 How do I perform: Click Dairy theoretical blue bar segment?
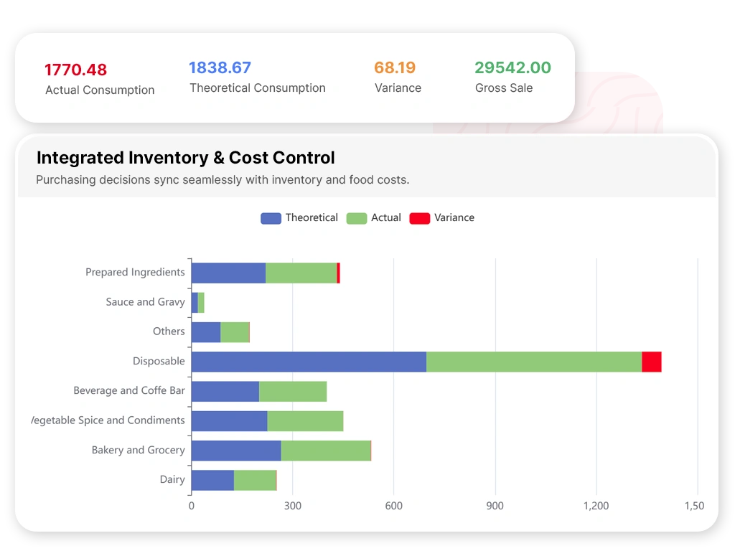coord(212,480)
